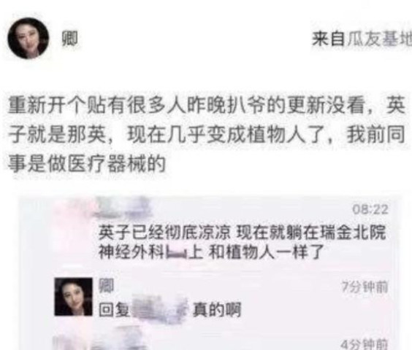Tap the post line 事是做医疗器械的
The height and width of the screenshot is (350, 412).
[87, 164]
